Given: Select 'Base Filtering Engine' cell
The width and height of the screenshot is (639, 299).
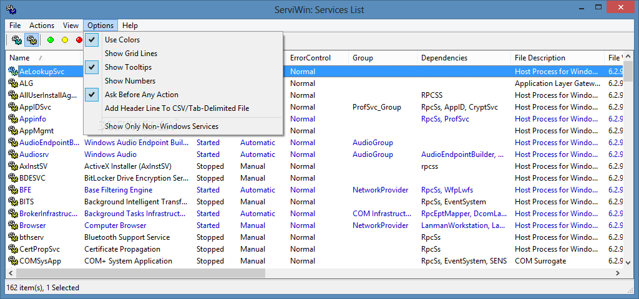Looking at the screenshot, I should [x=118, y=189].
